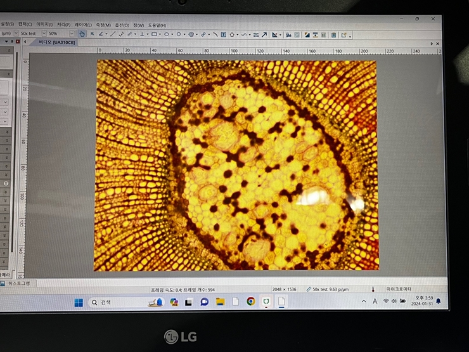
Task: Choose the polygon measurement tool
Action: pos(232,34)
